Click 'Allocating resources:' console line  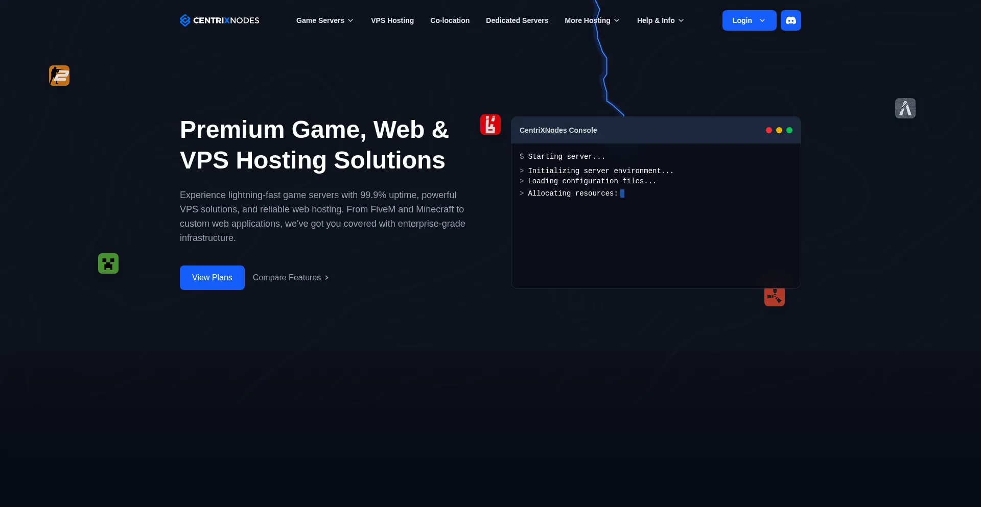click(x=572, y=194)
